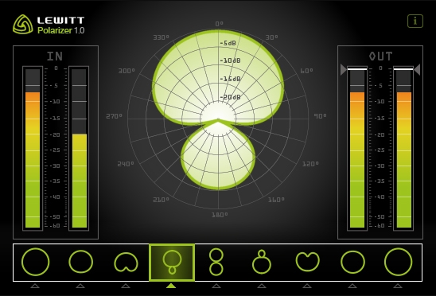Click the right OUT gain handle arrow

(417, 69)
